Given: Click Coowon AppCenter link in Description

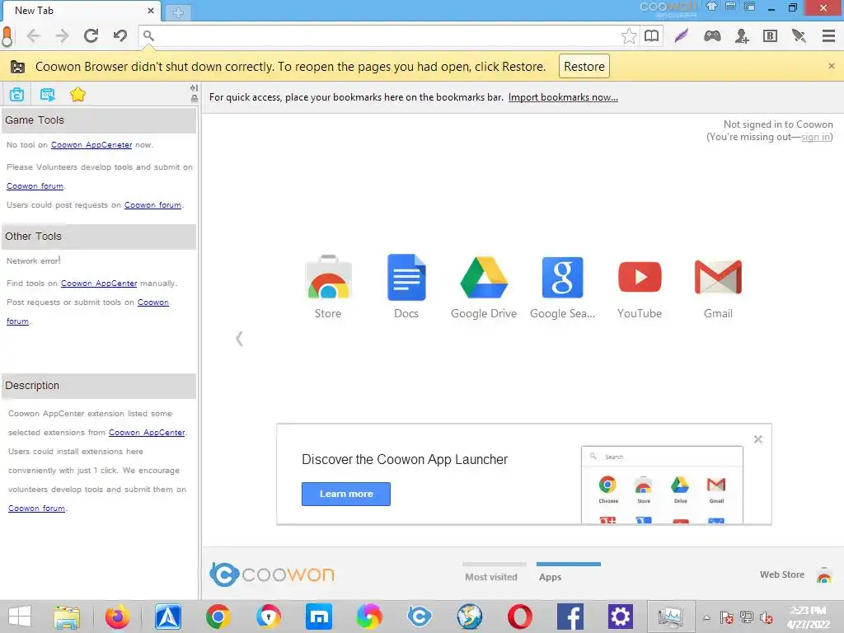Looking at the screenshot, I should tap(147, 432).
